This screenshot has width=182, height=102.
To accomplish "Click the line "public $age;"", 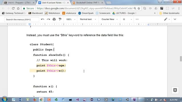I will (44, 50).
